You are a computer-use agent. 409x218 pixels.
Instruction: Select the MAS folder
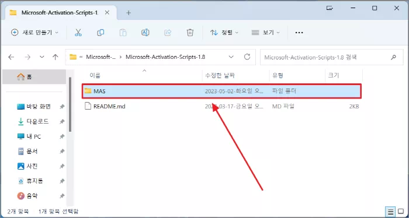pos(221,91)
